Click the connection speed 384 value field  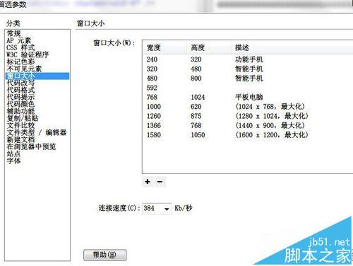[x=152, y=209]
